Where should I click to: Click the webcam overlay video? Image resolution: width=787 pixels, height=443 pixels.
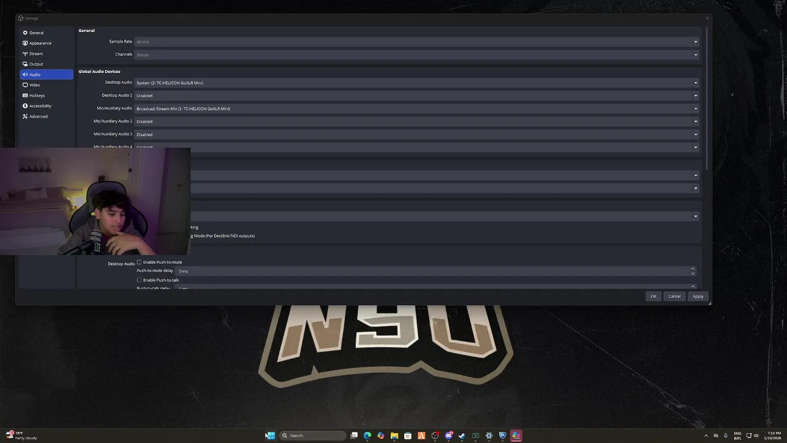(95, 201)
